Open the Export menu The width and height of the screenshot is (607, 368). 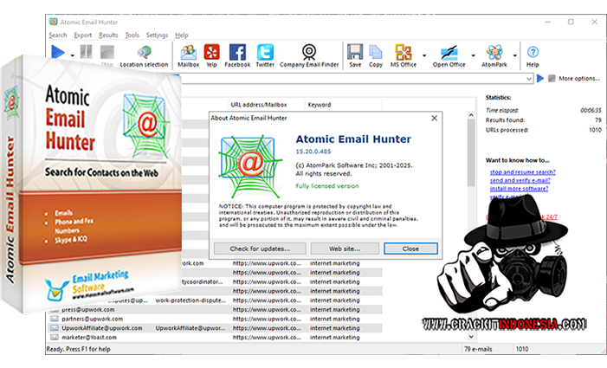pyautogui.click(x=82, y=36)
